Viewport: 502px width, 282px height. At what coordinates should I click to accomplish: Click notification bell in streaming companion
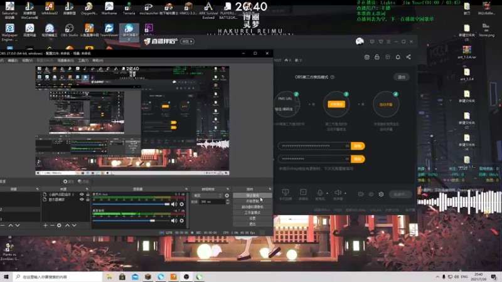[x=398, y=57]
